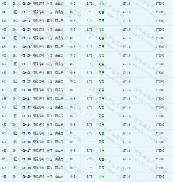Select the 可售 status in row 659
Viewport: 173px width, 182px height.
[x=101, y=125]
